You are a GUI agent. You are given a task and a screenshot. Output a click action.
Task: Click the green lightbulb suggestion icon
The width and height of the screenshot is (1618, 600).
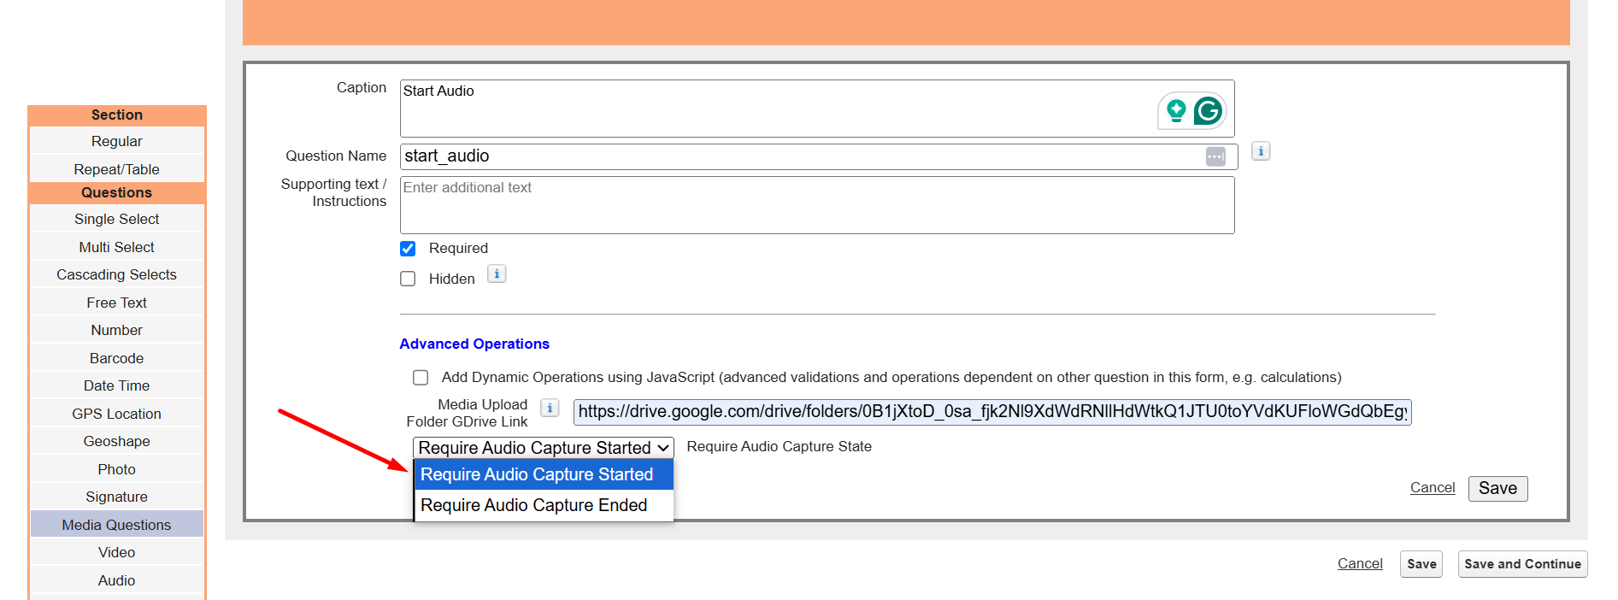click(x=1176, y=110)
